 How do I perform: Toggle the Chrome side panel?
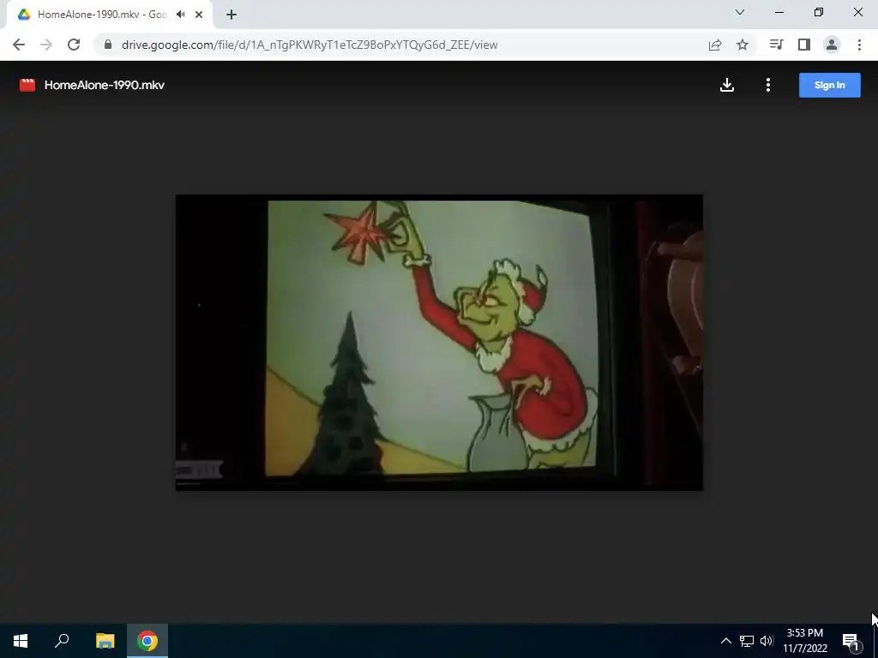point(804,45)
